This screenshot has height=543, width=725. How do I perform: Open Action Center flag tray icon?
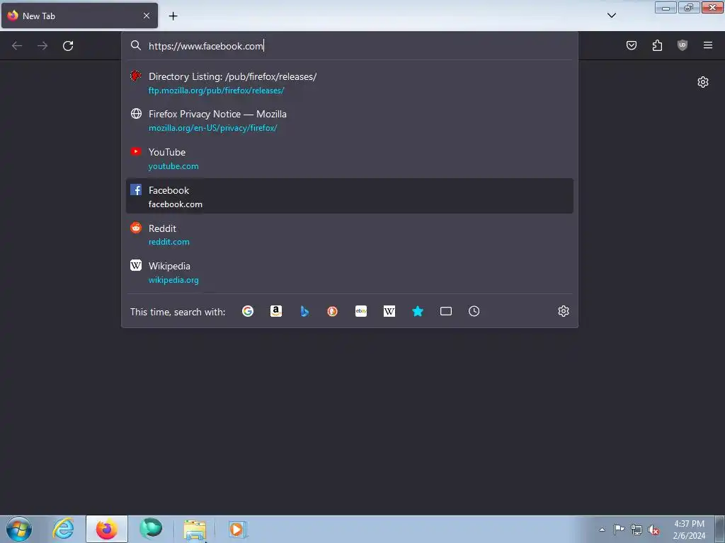[619, 529]
